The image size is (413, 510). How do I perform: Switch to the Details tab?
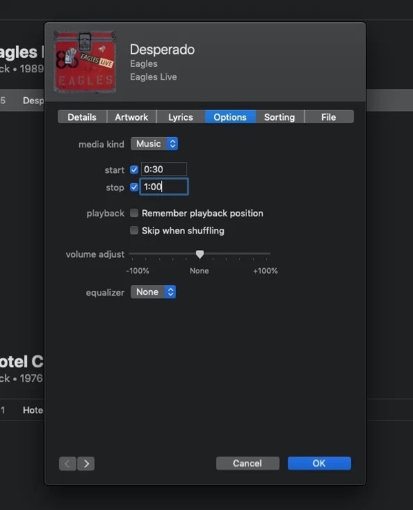pyautogui.click(x=82, y=117)
